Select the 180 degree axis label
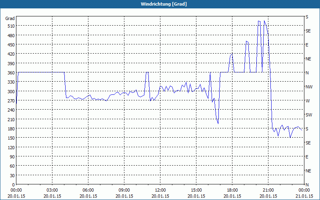 (x=12, y=129)
